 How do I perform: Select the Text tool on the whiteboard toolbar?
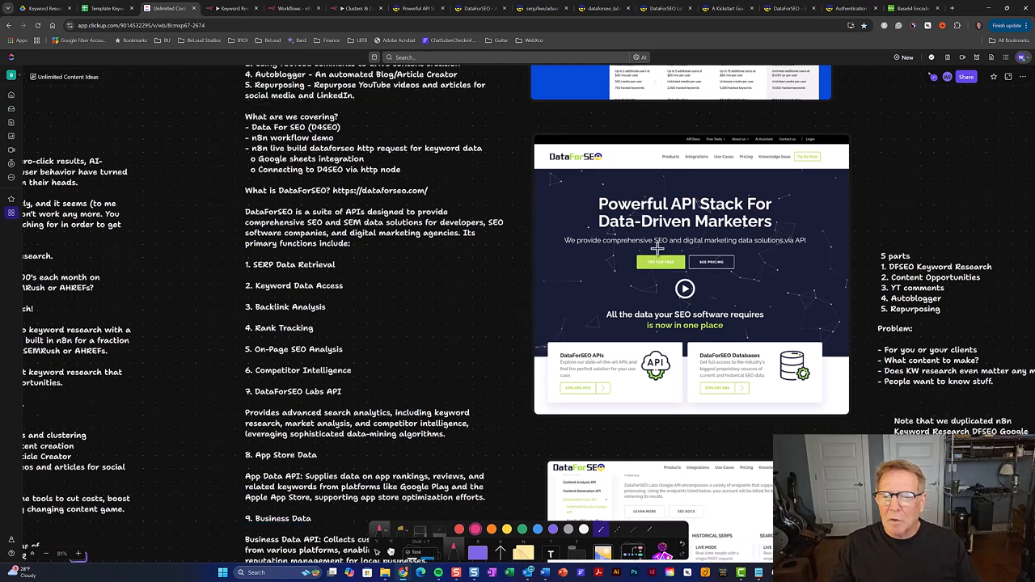551,552
